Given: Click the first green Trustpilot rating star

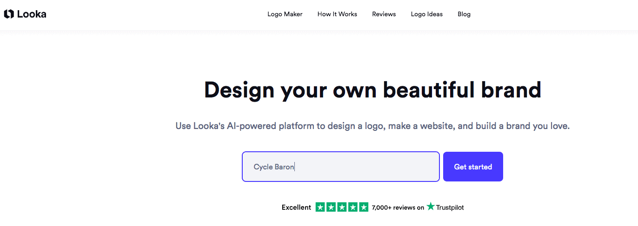Looking at the screenshot, I should (320, 207).
